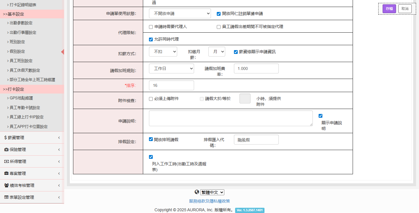The height and width of the screenshot is (213, 419).
Task: Open the 請假加班規則 dropdown showing 工作日
Action: tap(171, 68)
